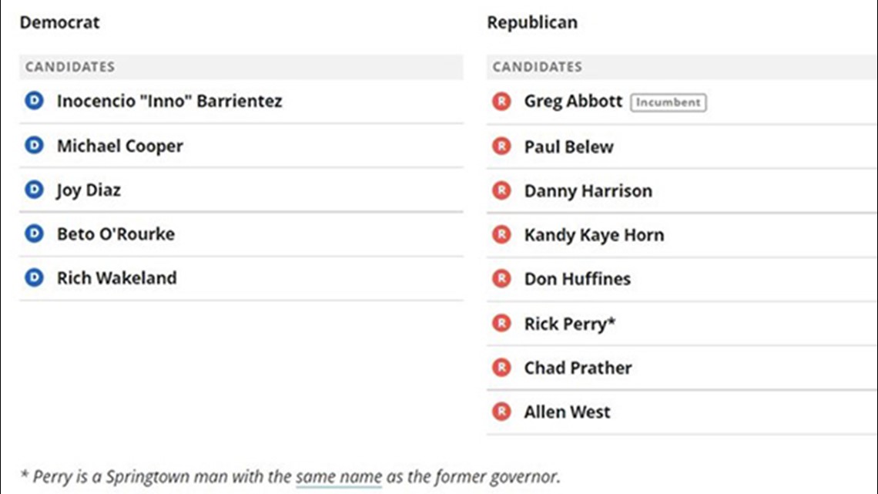Choose Chad Prather from the candidates
The height and width of the screenshot is (494, 878).
coord(578,368)
